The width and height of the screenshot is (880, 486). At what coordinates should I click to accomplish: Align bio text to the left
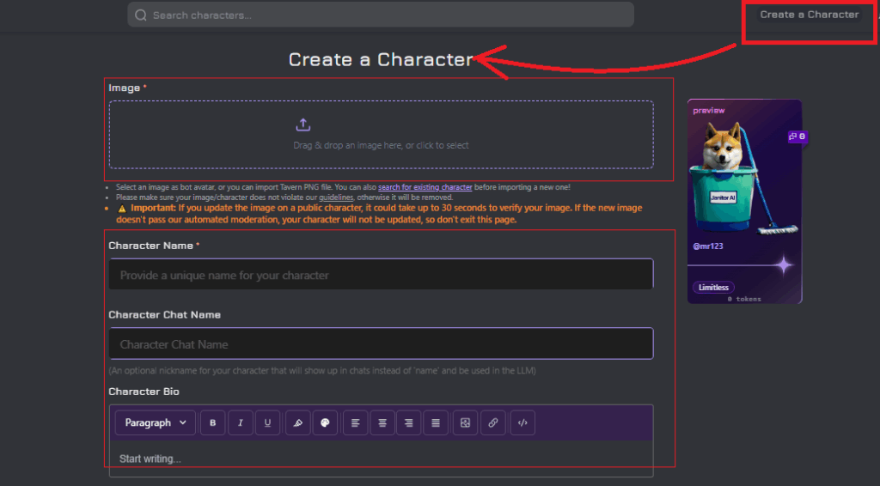click(355, 422)
